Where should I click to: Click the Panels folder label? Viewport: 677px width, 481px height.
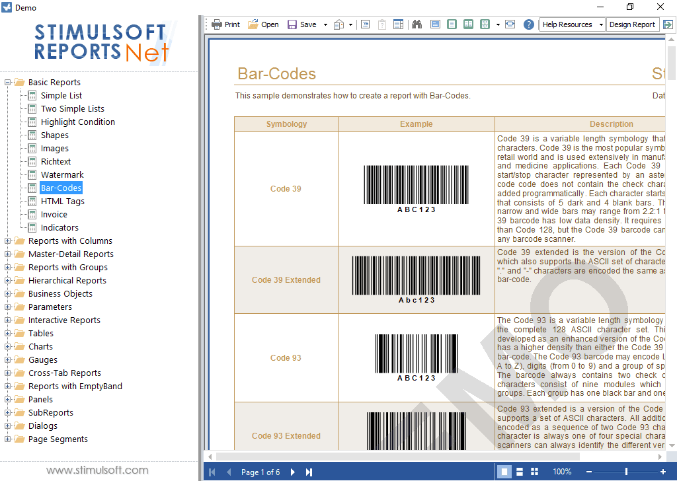click(x=40, y=400)
